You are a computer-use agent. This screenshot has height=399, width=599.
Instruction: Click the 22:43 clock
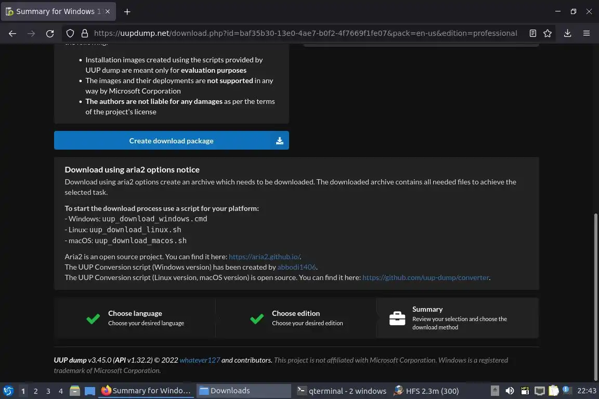[x=587, y=391]
